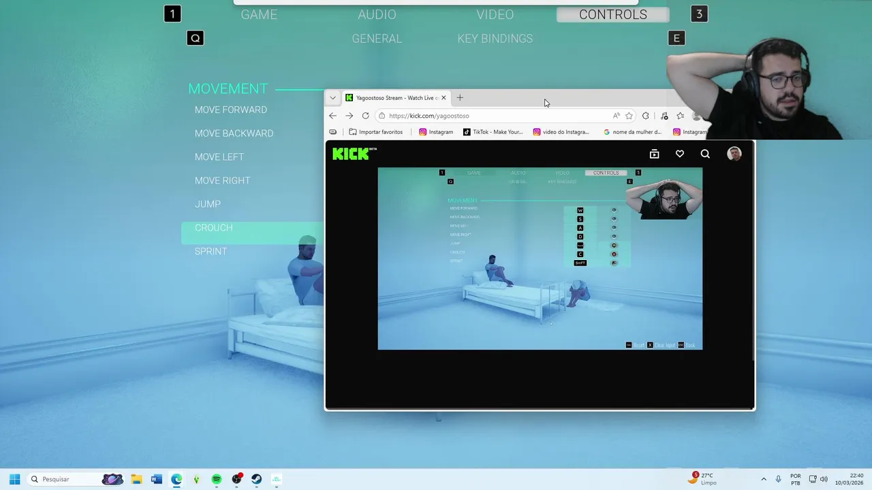Open Spotify from the taskbar
This screenshot has height=490, width=872.
(216, 479)
